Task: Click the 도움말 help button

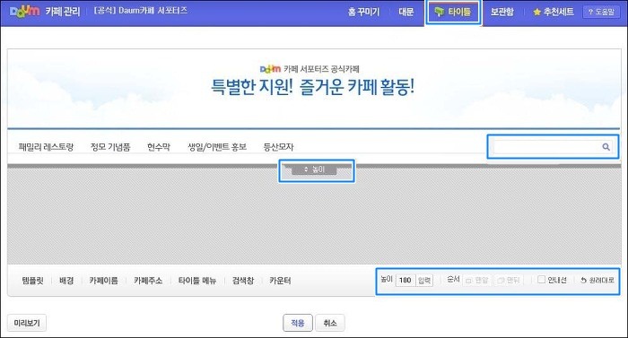Action: pyautogui.click(x=601, y=12)
